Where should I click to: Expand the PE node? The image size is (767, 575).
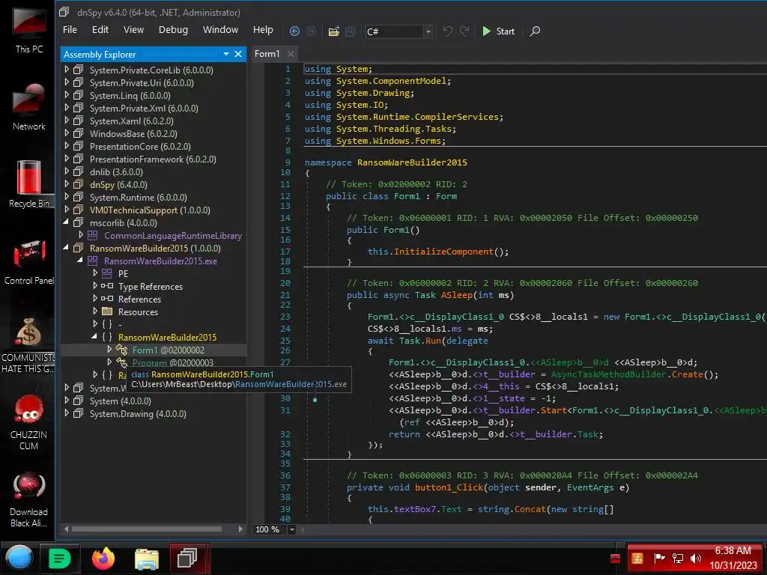pos(95,273)
